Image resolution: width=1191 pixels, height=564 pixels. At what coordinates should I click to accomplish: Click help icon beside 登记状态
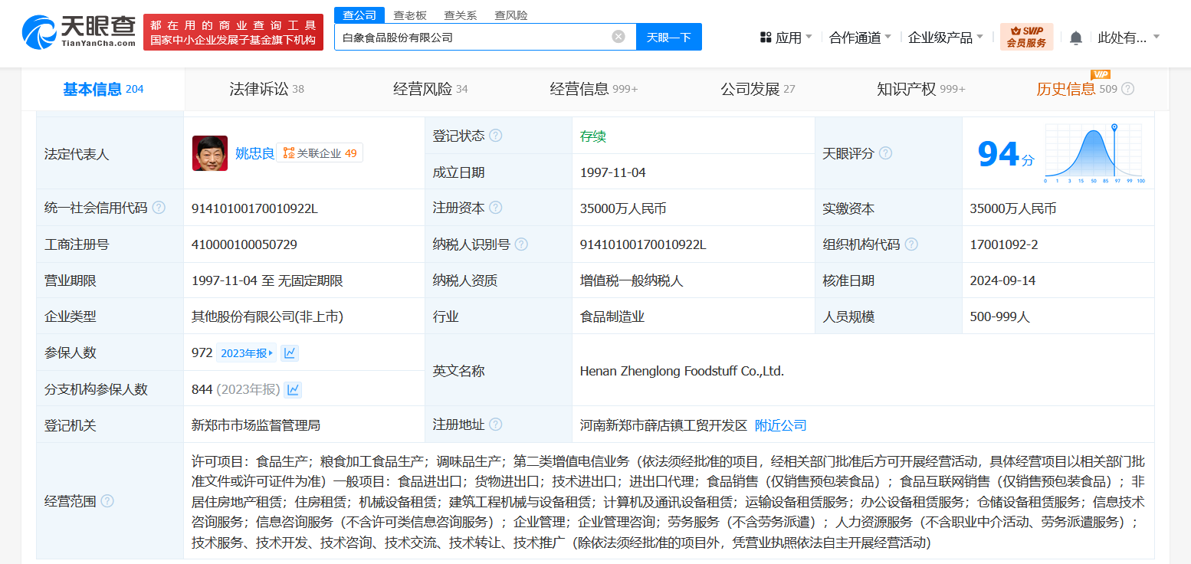pyautogui.click(x=496, y=136)
